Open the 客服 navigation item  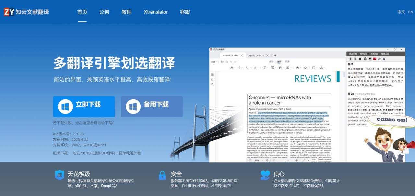pos(185,12)
